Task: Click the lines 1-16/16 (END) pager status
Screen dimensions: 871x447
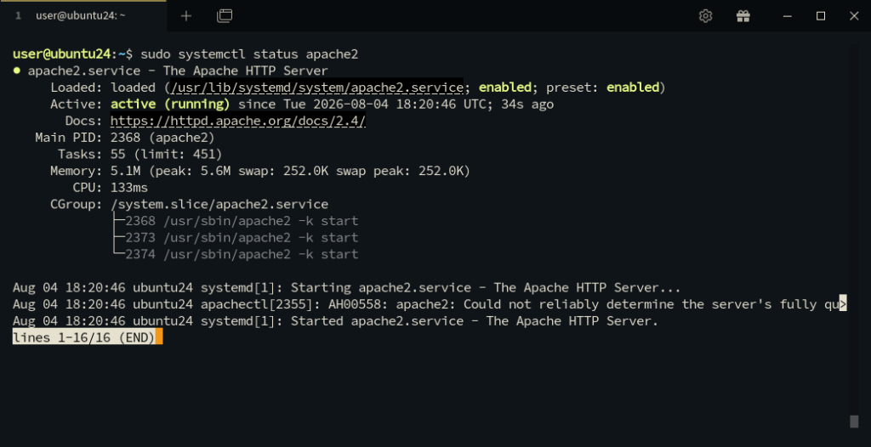Action: pyautogui.click(x=84, y=337)
